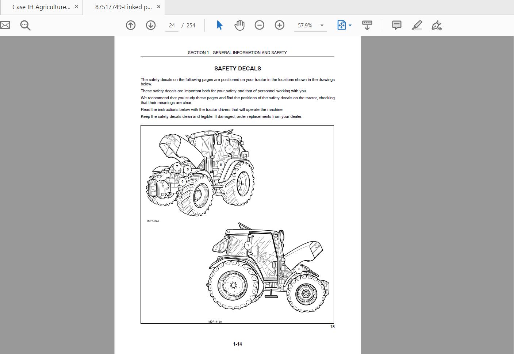The height and width of the screenshot is (354, 514).
Task: Click the 'Keep the safety decals clean' sentence
Action: click(222, 117)
